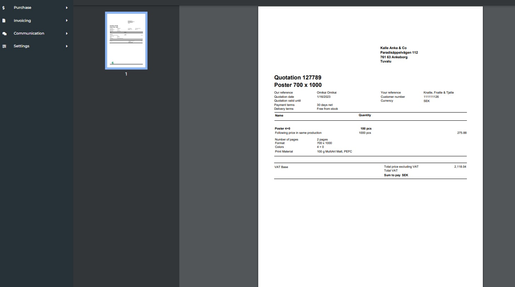Select the Communication menu label
Image resolution: width=515 pixels, height=287 pixels.
point(29,34)
